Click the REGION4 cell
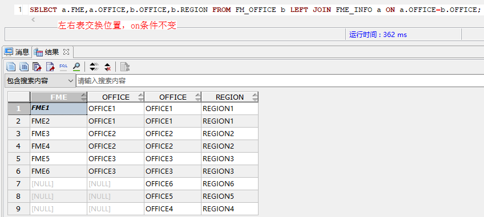The width and height of the screenshot is (484, 217). pyautogui.click(x=229, y=208)
